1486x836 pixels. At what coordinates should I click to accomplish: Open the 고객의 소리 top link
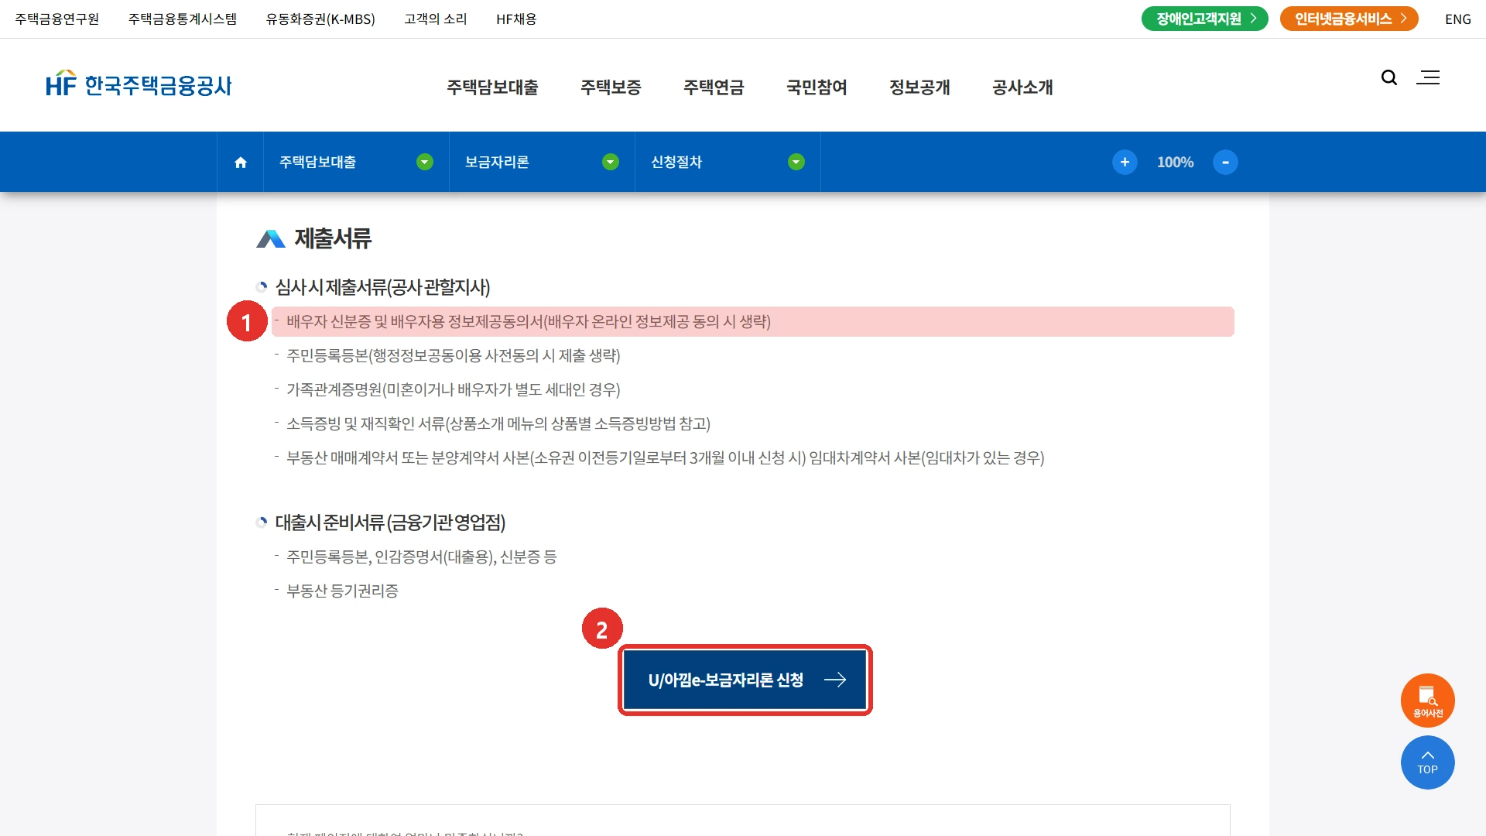436,19
